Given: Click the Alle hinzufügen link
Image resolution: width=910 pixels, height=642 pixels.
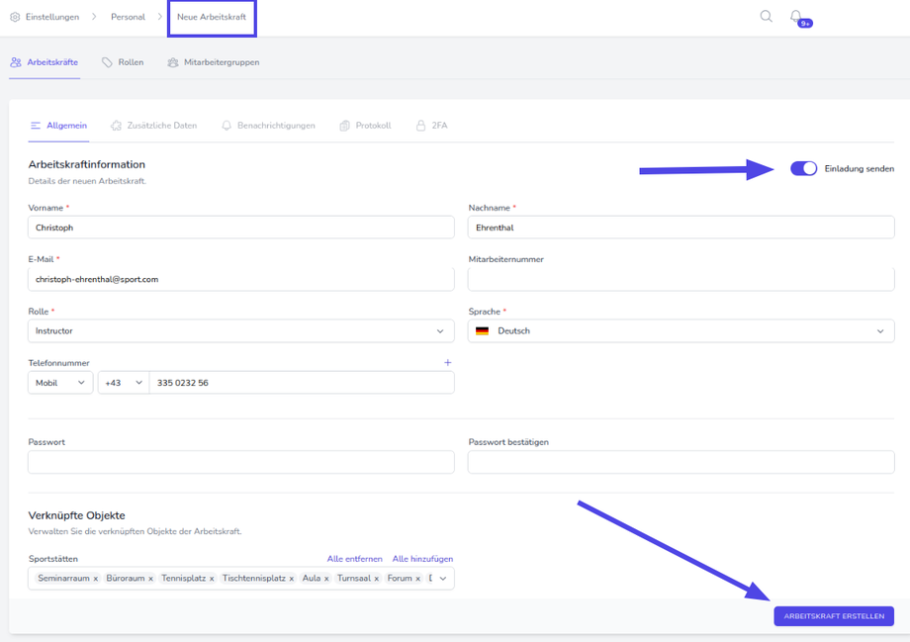Looking at the screenshot, I should [422, 559].
